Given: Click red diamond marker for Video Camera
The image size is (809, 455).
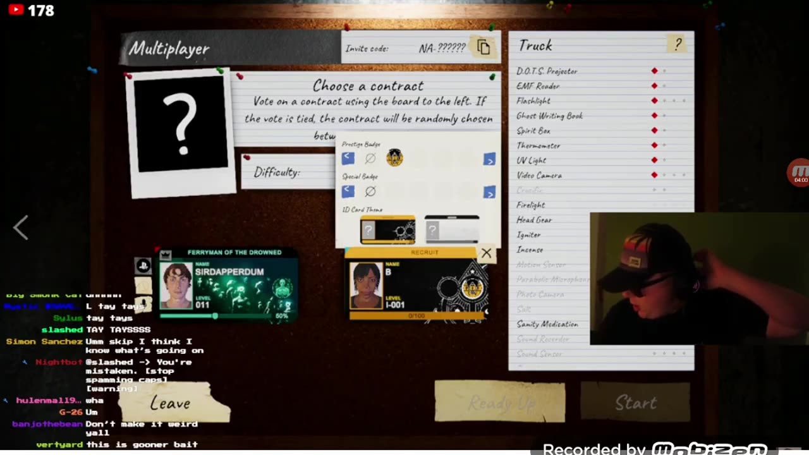Looking at the screenshot, I should pyautogui.click(x=655, y=175).
